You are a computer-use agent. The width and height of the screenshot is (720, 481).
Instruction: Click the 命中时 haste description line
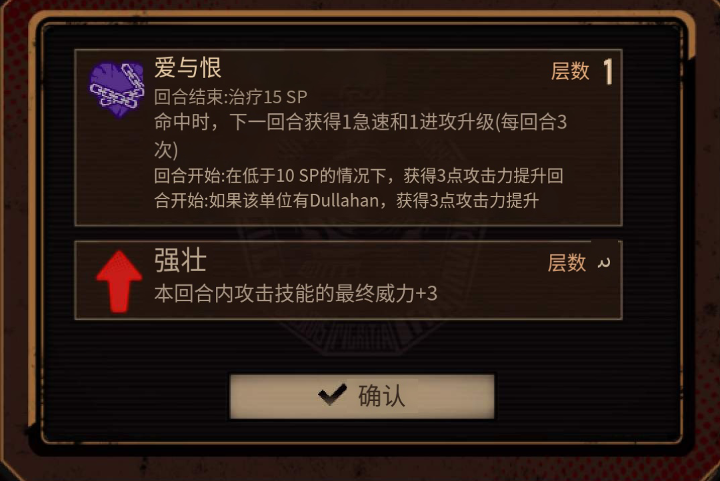(361, 123)
